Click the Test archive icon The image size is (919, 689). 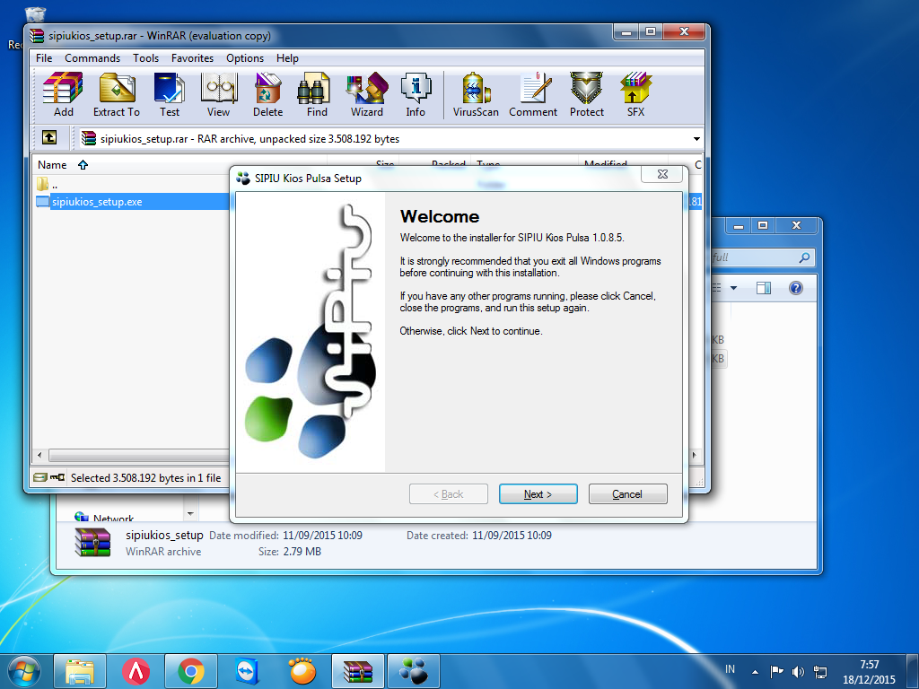pos(170,94)
